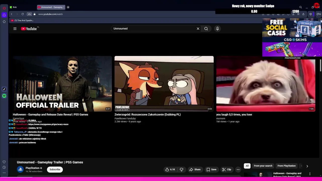Open the tab search magnifier in the title bar
The width and height of the screenshot is (322, 181).
tap(301, 7)
